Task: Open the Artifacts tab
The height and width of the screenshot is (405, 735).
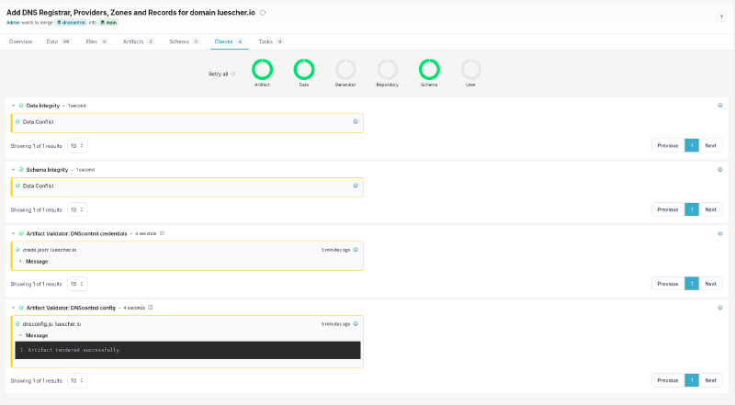Action: pos(139,41)
